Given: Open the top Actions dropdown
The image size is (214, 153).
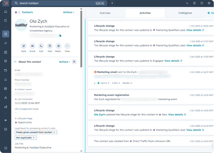Looking at the screenshot, I should click(x=68, y=12).
